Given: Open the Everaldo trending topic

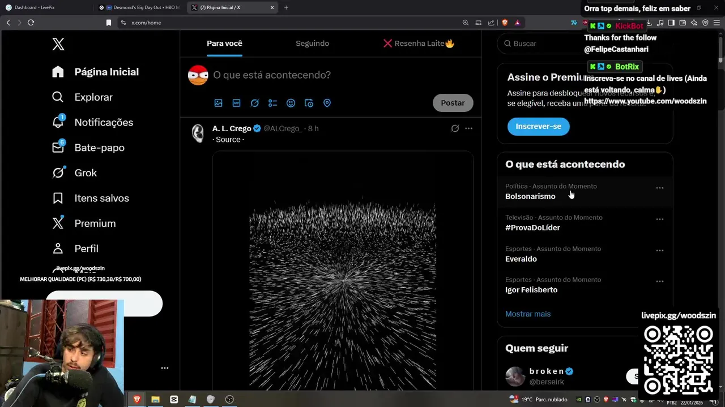Looking at the screenshot, I should pos(521,259).
